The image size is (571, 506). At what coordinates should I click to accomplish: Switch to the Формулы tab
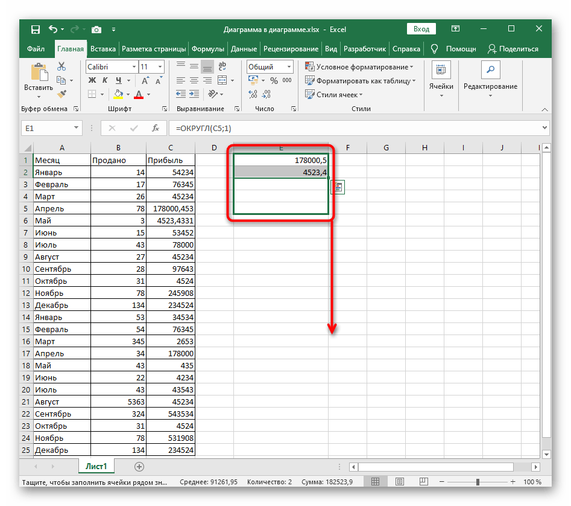(x=208, y=49)
